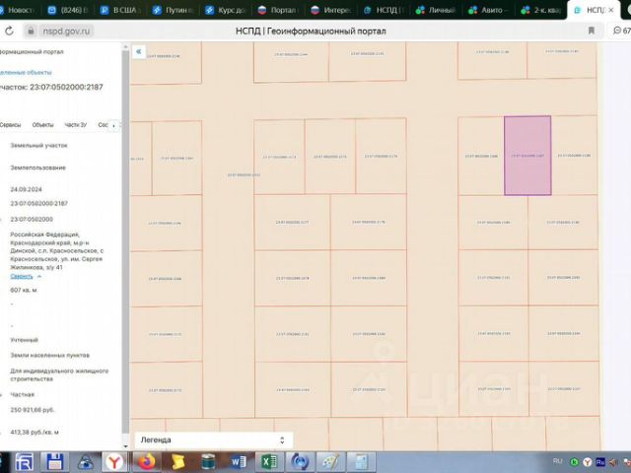Viewport: 631px width, 473px height.
Task: Click the Земли населенных пунктов text
Action: click(50, 355)
